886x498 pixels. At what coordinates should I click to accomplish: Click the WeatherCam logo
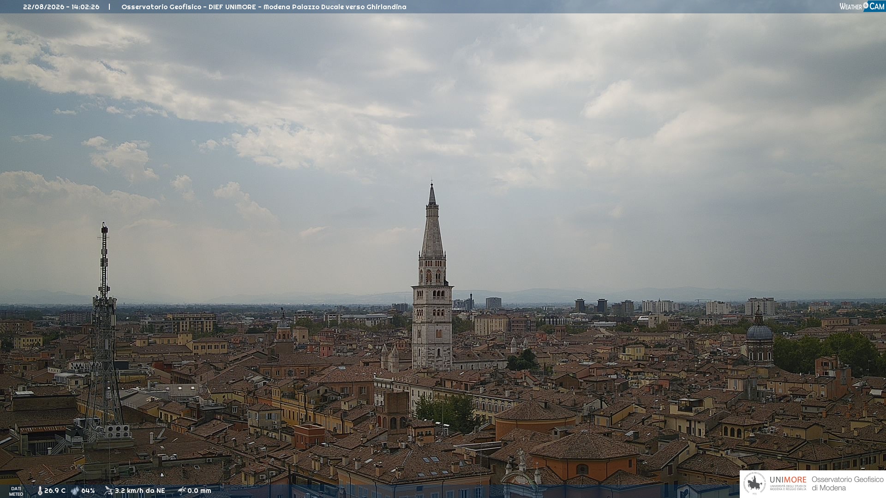pyautogui.click(x=862, y=6)
